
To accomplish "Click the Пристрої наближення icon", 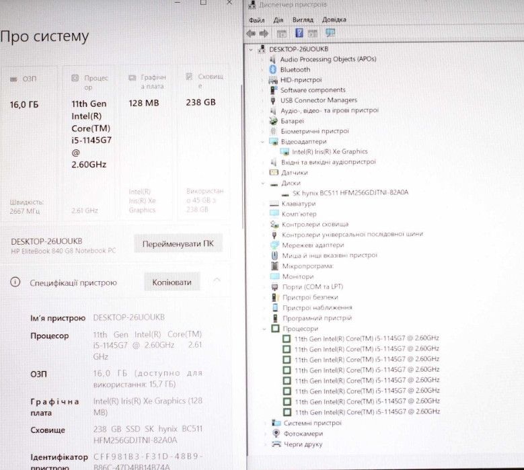I will click(275, 308).
